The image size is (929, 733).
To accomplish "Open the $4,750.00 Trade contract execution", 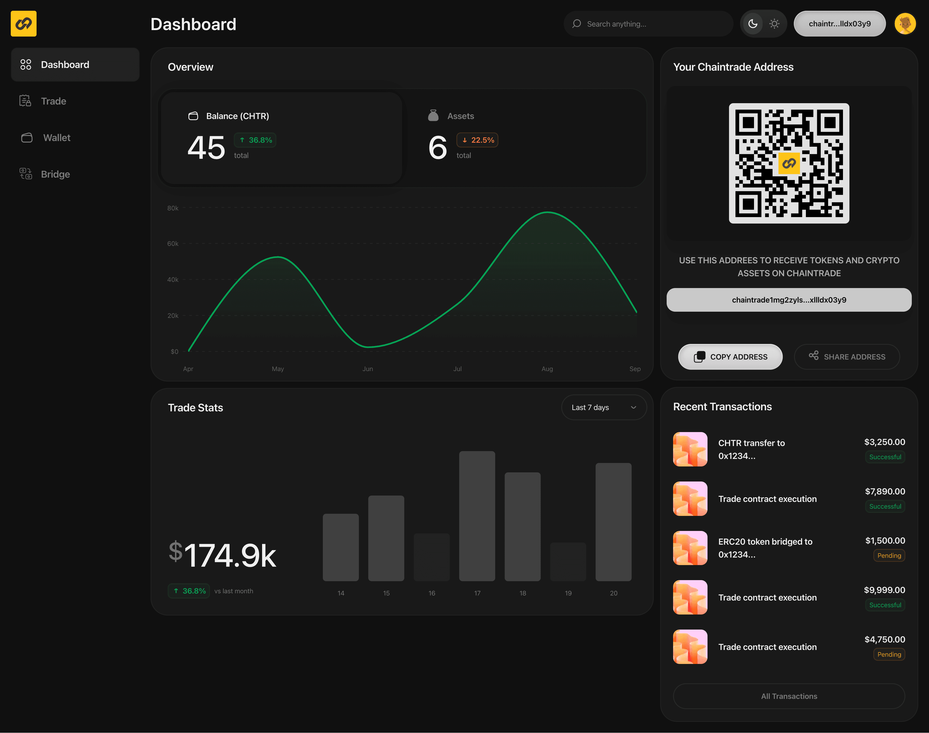I will (x=789, y=647).
